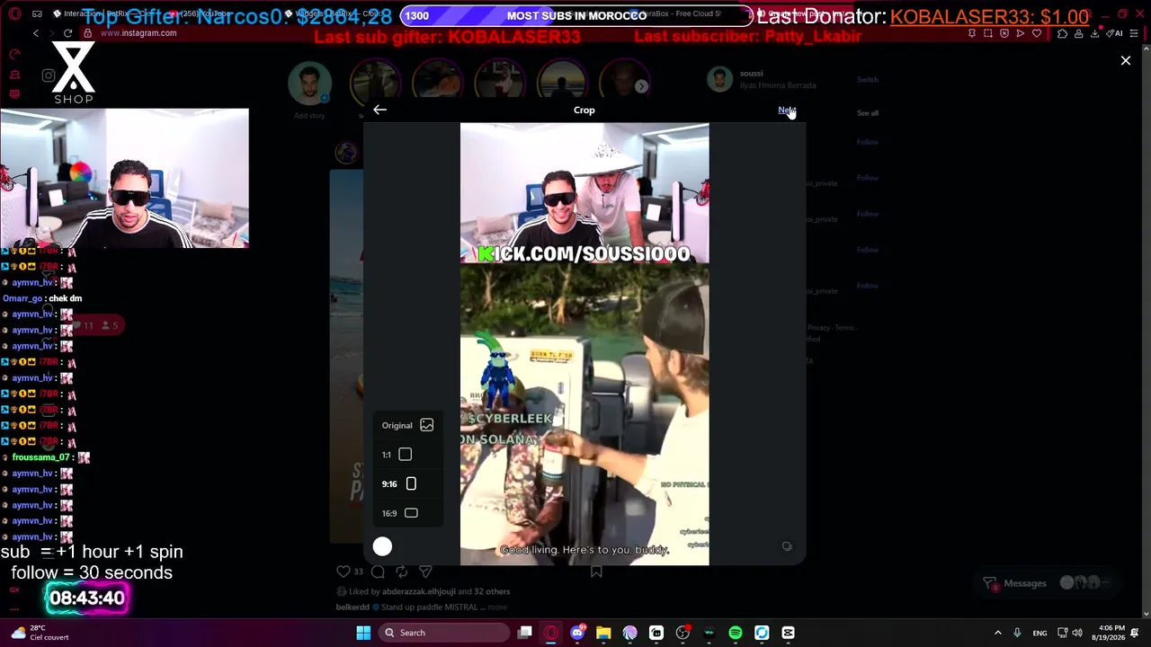Open Opera from the taskbar
This screenshot has width=1151, height=647.
(551, 633)
